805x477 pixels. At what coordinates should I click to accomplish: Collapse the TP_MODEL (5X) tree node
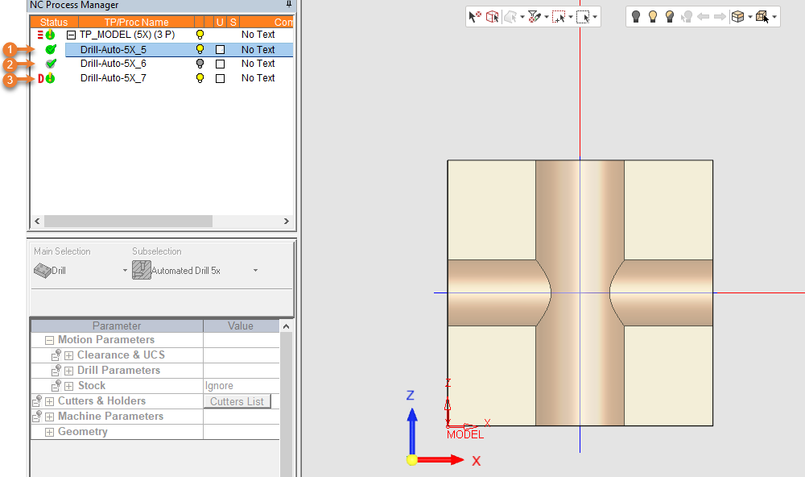click(x=71, y=35)
